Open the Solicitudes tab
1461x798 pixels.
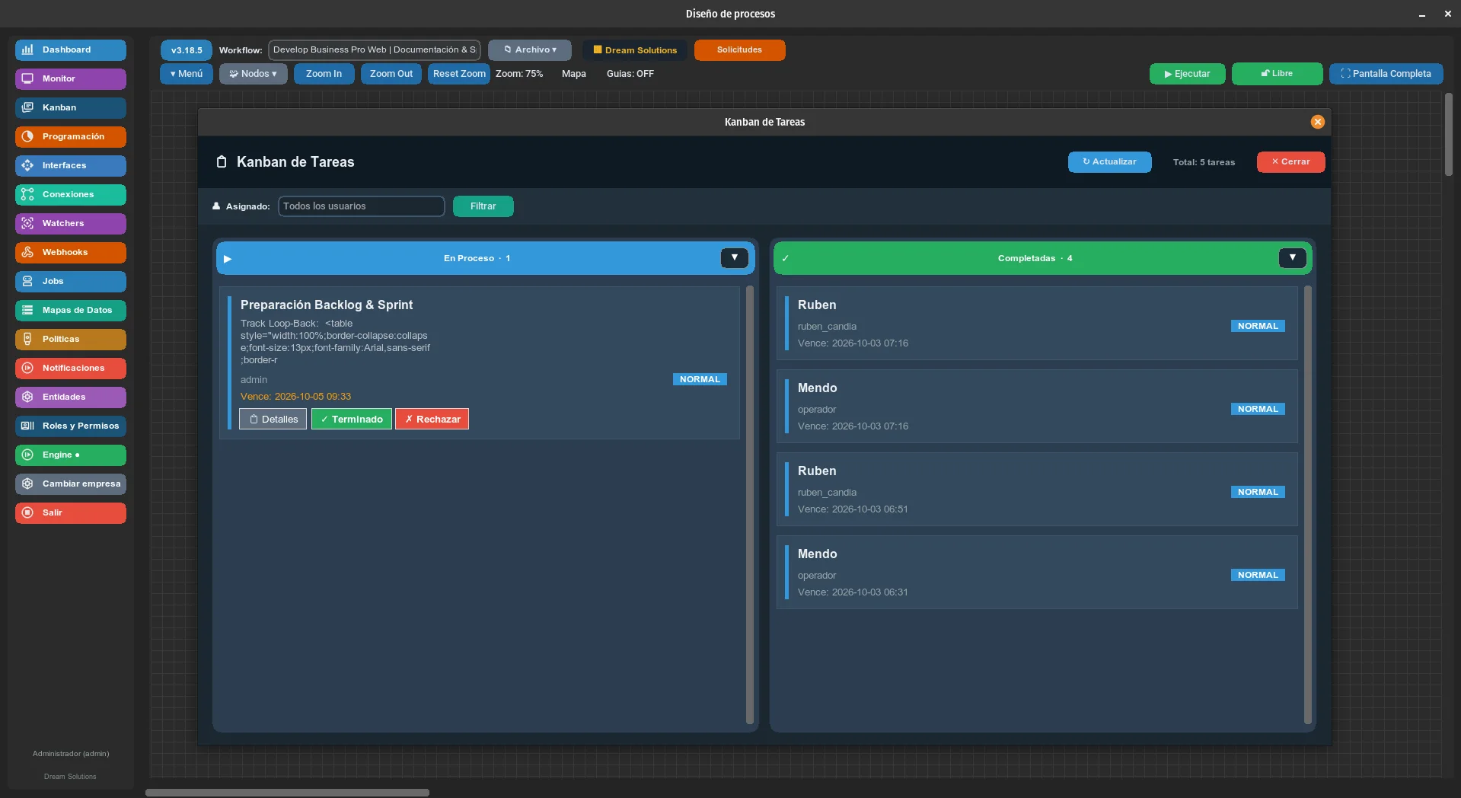point(739,50)
